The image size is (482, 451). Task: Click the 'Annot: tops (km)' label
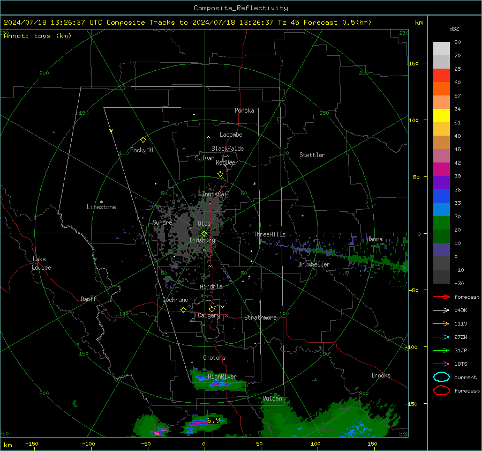click(37, 36)
